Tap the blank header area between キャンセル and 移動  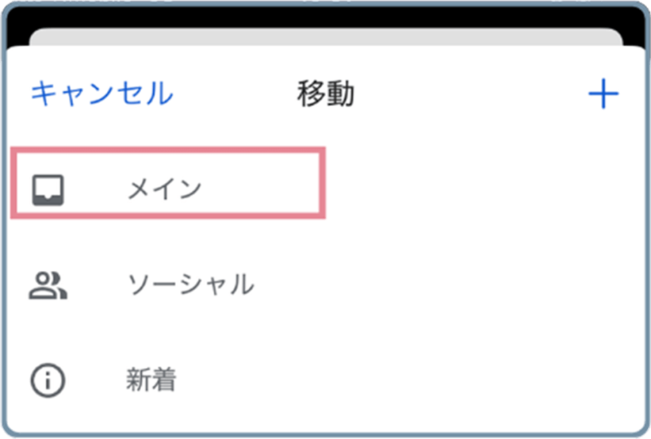point(235,94)
